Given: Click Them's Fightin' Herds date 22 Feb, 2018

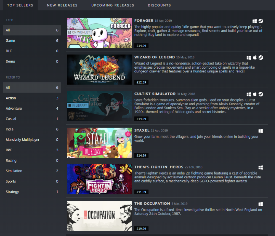Looking at the screenshot, I should coord(194,167).
